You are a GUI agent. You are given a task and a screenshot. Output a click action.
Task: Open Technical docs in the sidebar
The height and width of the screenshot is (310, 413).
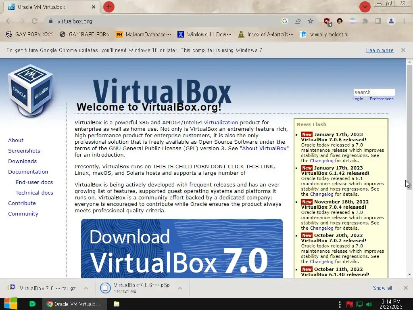tap(34, 193)
